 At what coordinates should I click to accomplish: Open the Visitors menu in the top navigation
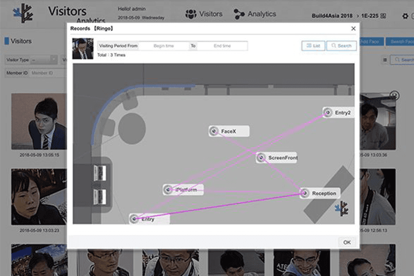click(204, 14)
